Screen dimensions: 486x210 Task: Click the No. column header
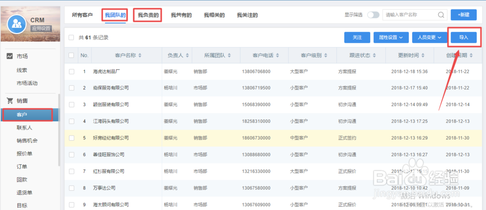[x=85, y=55]
